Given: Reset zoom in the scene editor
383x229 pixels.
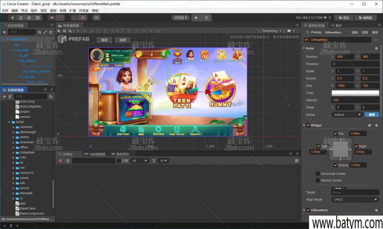Looking at the screenshot, I should click(x=70, y=31).
